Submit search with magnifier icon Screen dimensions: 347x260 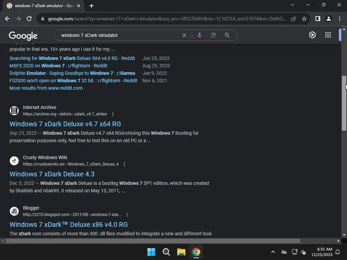coord(227,35)
